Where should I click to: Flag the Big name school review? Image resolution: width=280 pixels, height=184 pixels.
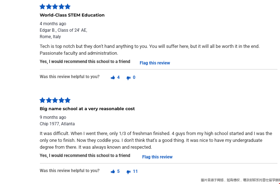[157, 157]
